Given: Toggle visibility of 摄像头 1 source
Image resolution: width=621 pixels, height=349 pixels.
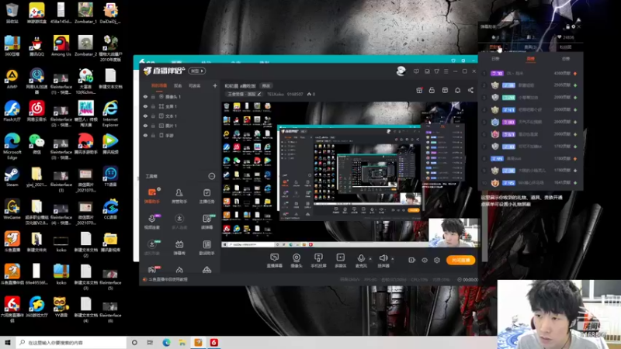Looking at the screenshot, I should 145,96.
